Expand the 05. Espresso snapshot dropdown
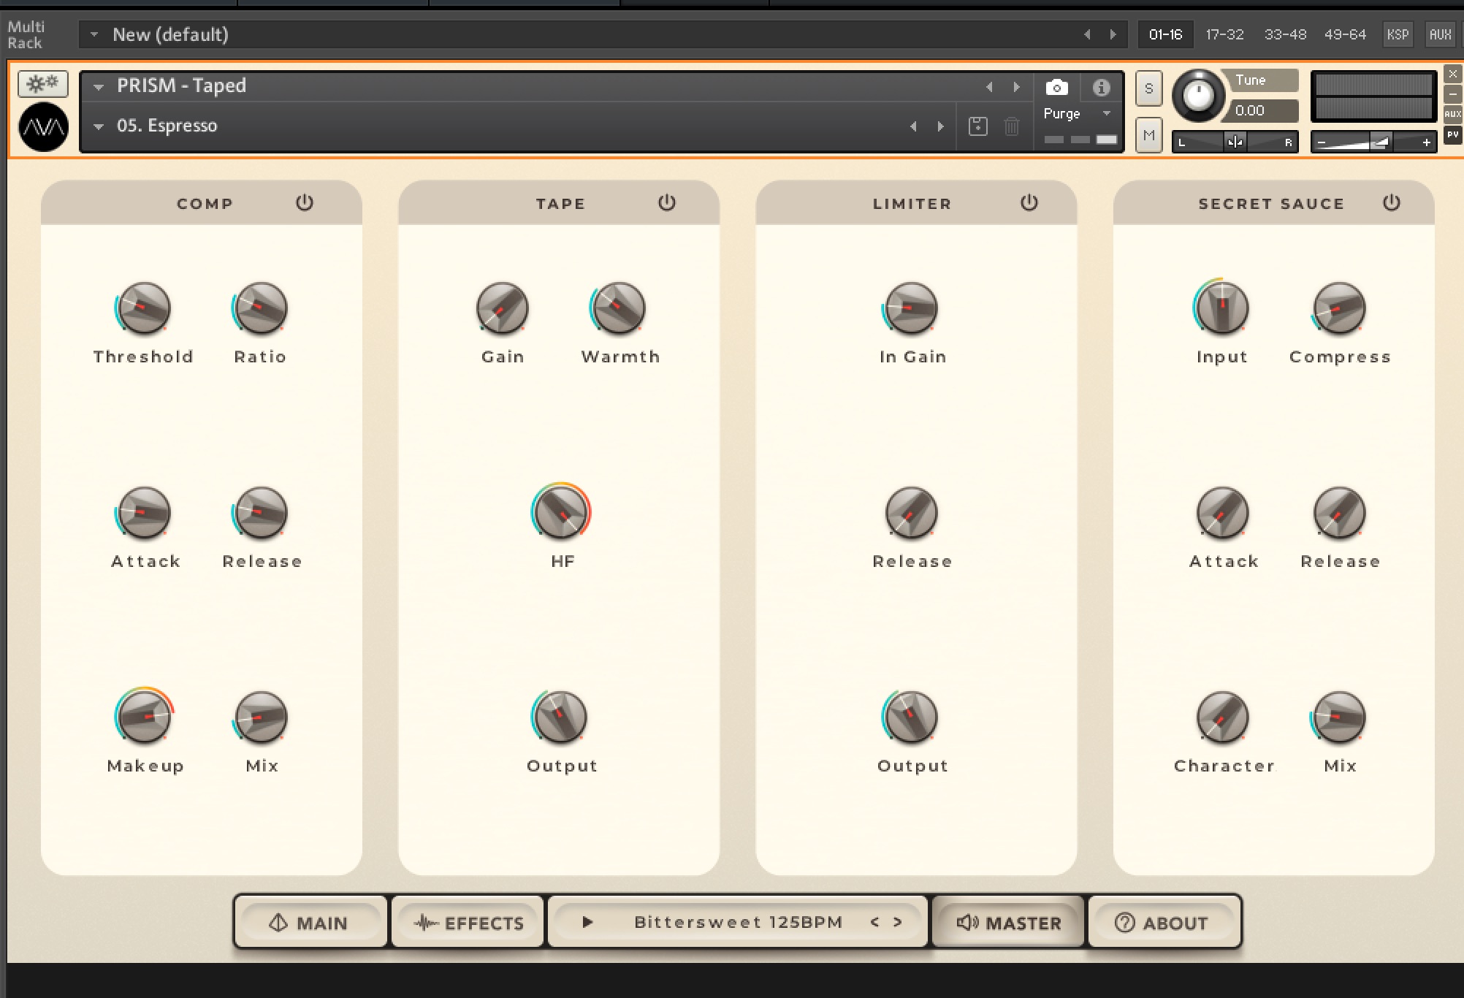The height and width of the screenshot is (998, 1464). tap(99, 126)
